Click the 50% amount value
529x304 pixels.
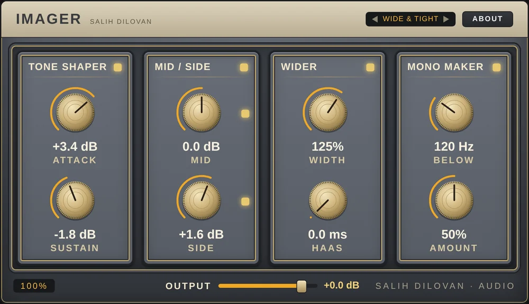tap(454, 235)
